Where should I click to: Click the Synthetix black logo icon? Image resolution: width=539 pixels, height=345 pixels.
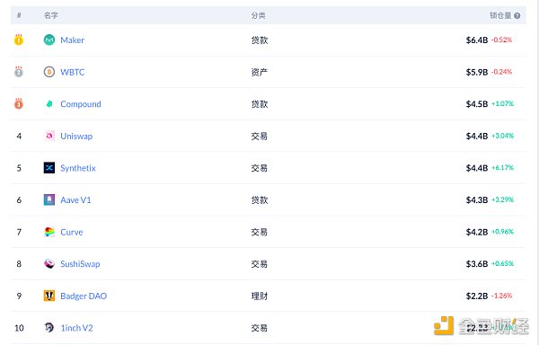click(49, 168)
